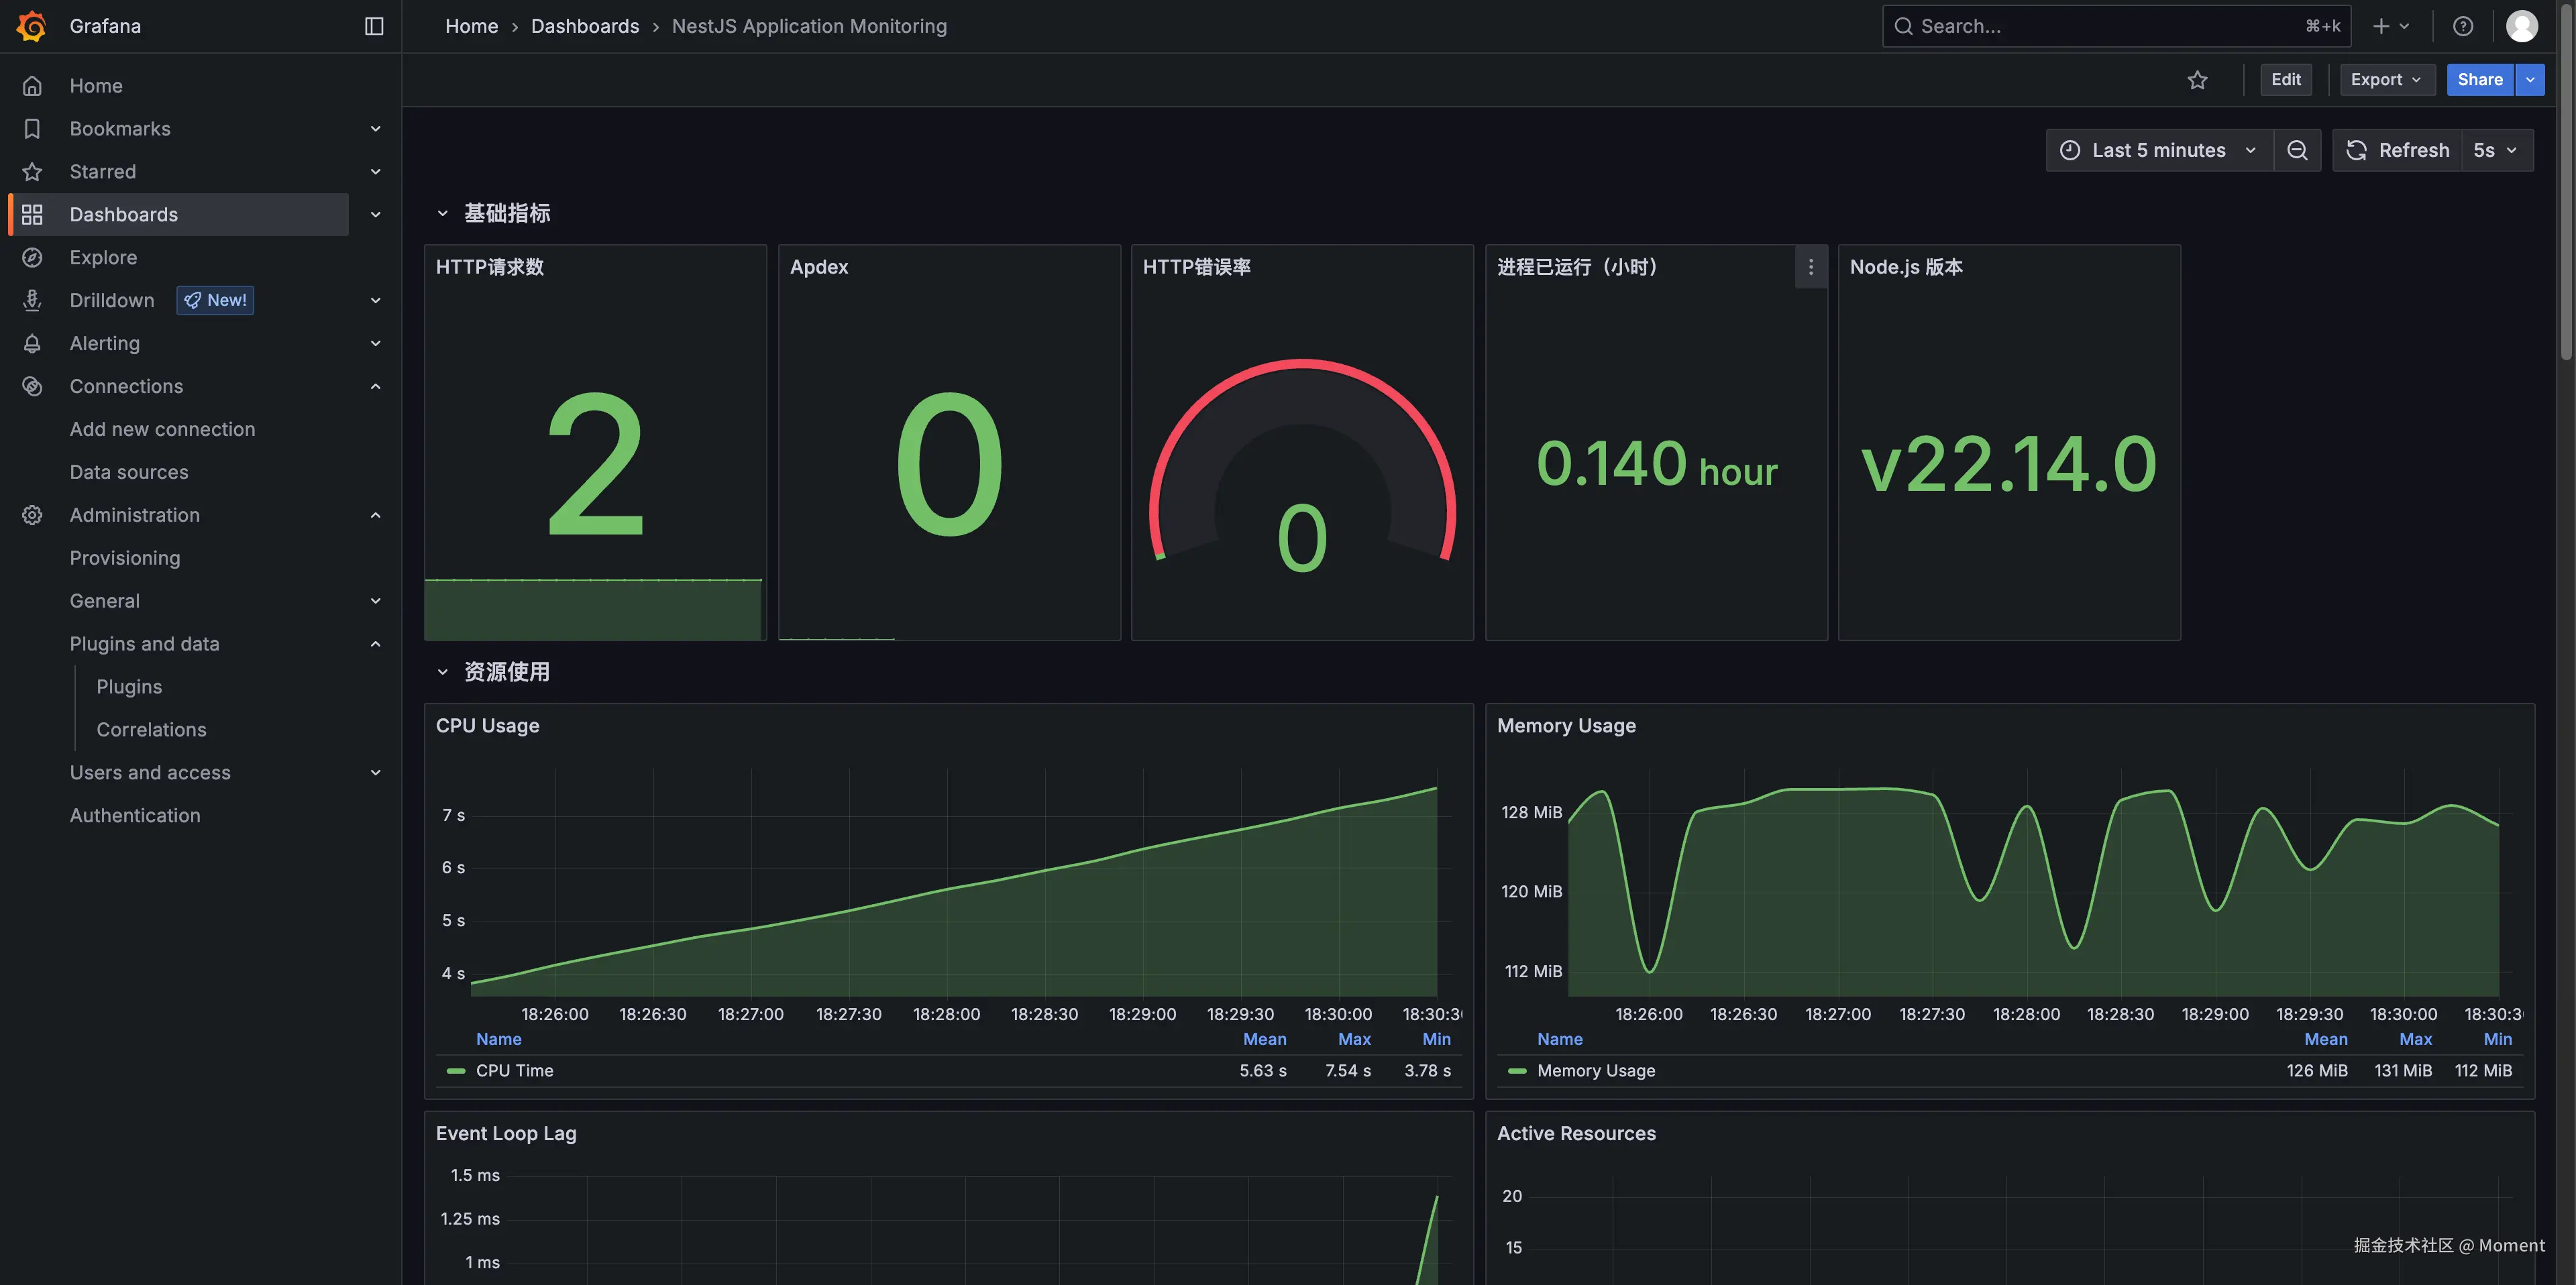Open Authentication menu item
The height and width of the screenshot is (1285, 2576).
click(135, 816)
